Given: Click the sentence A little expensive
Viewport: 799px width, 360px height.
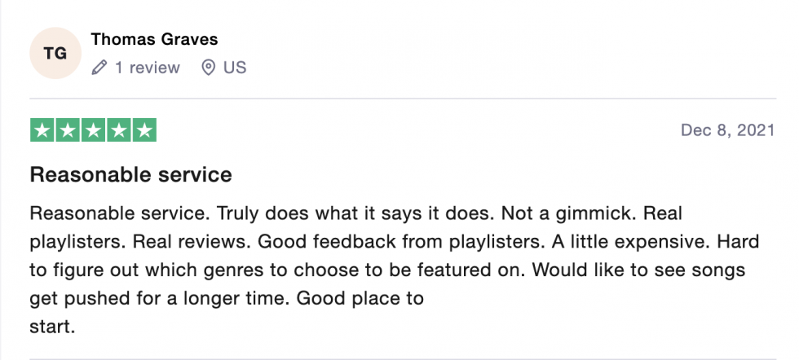Looking at the screenshot, I should 631,241.
